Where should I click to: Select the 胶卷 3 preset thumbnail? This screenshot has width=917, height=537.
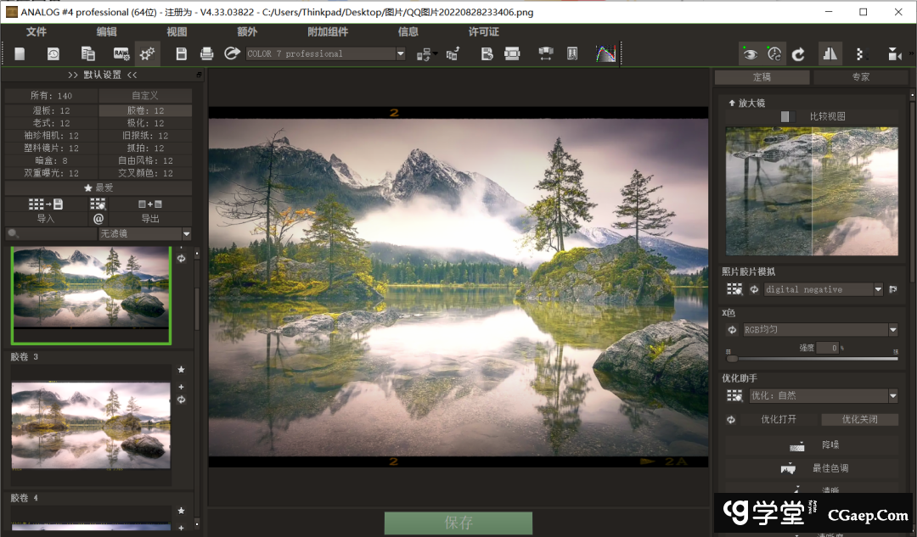(91, 424)
